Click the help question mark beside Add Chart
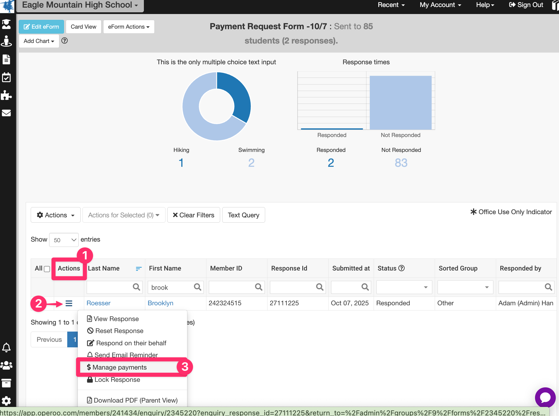The image size is (559, 416). pos(65,41)
